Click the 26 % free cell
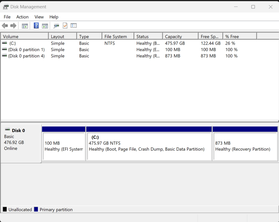This screenshot has height=222, width=279. 230,43
